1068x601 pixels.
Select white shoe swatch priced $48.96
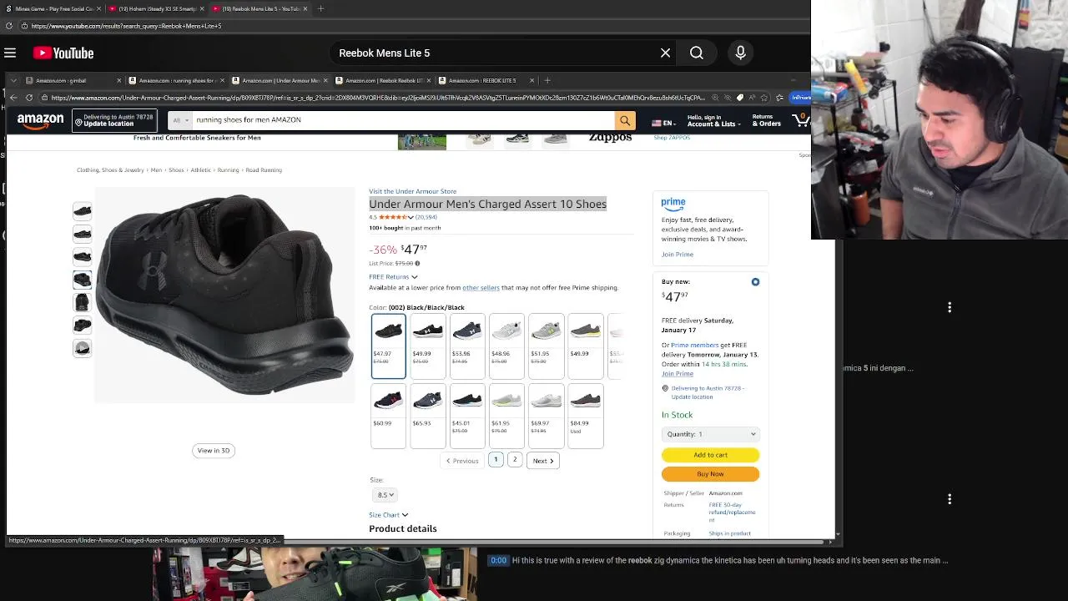(x=507, y=346)
